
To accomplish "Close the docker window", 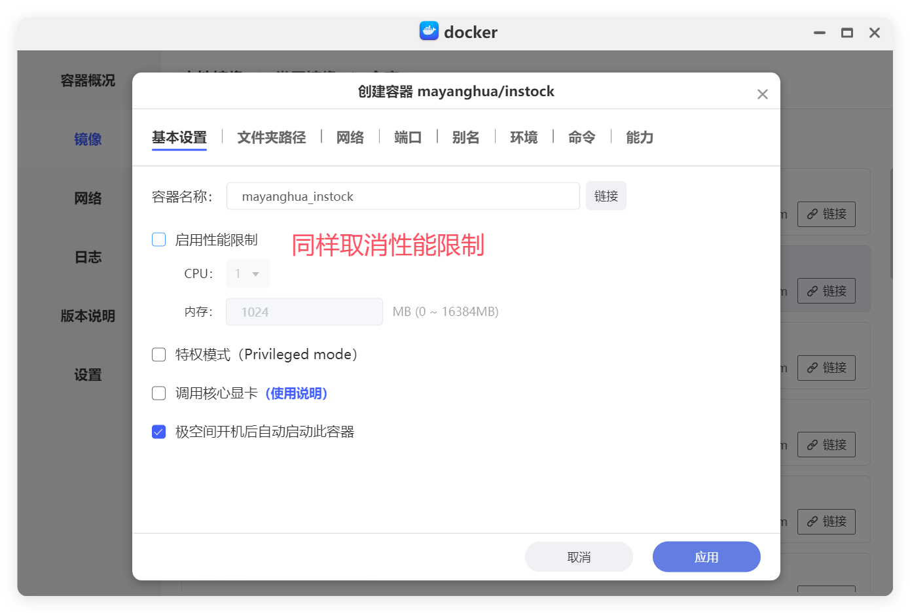I will 875,33.
